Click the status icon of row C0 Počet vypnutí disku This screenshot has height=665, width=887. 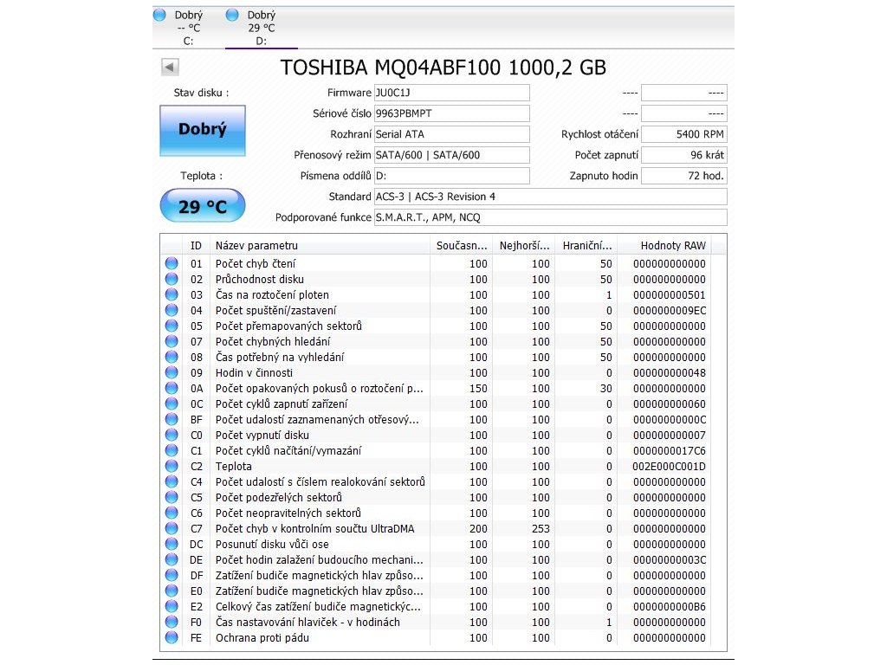[x=172, y=436]
